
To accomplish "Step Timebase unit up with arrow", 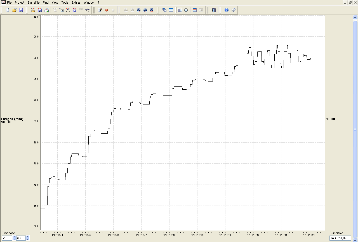I will tap(27, 237).
